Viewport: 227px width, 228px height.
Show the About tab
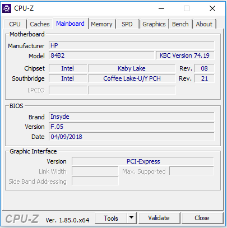(x=204, y=24)
